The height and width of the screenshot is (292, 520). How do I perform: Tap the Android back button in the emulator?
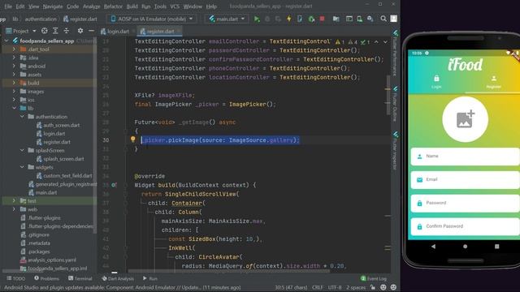click(433, 247)
